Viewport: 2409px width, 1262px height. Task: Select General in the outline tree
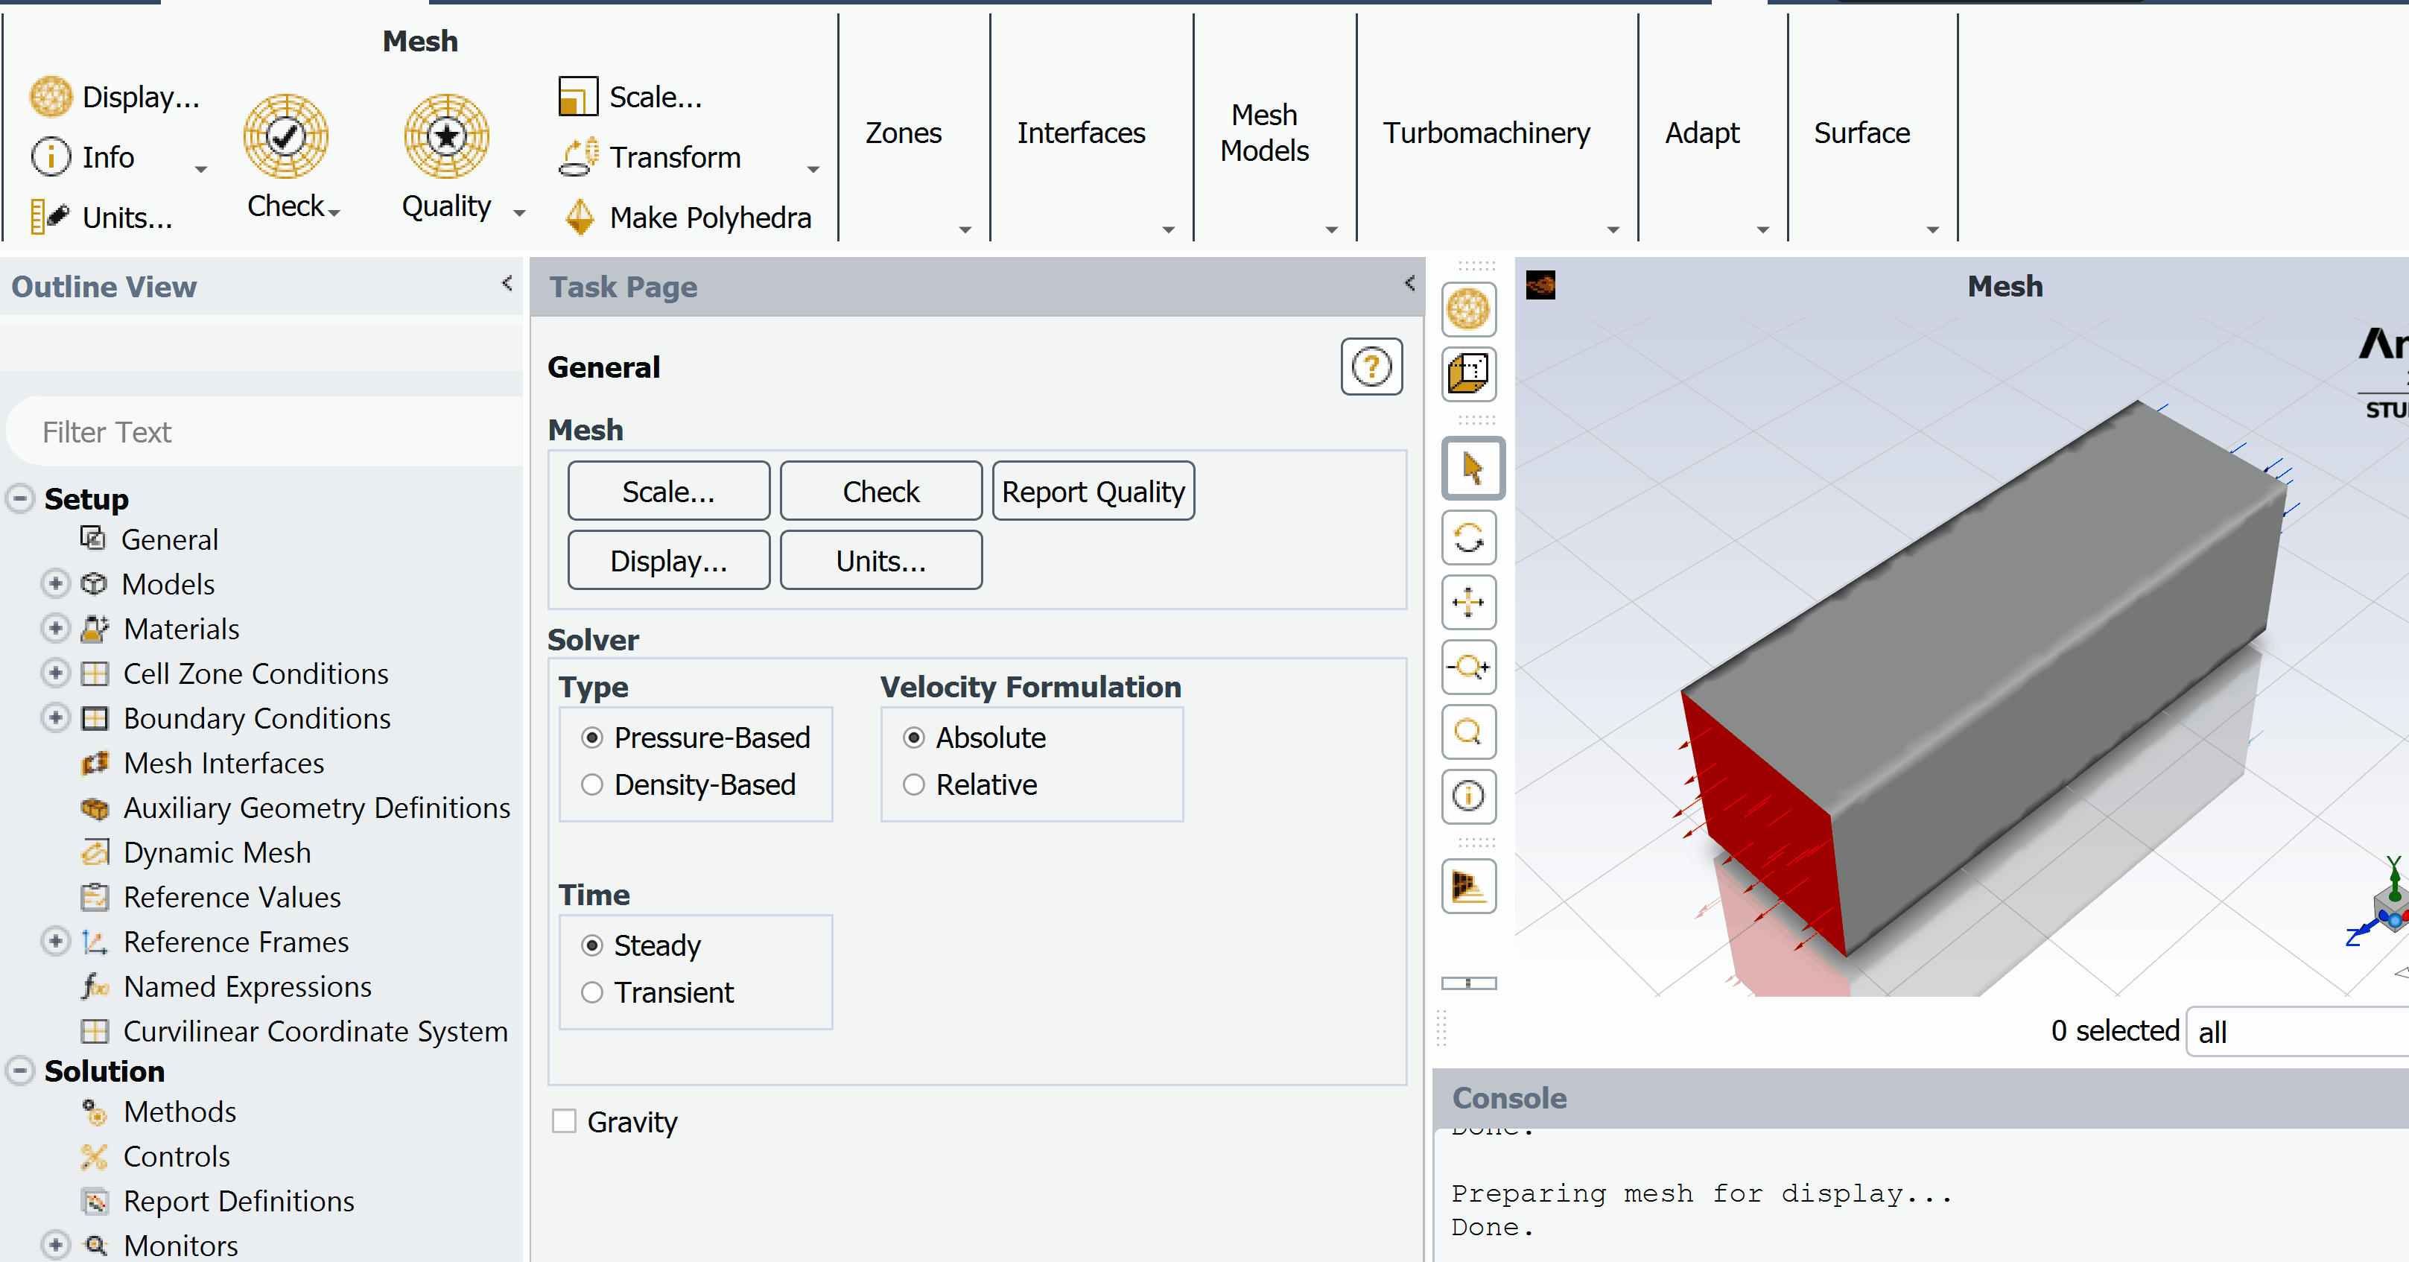click(149, 540)
